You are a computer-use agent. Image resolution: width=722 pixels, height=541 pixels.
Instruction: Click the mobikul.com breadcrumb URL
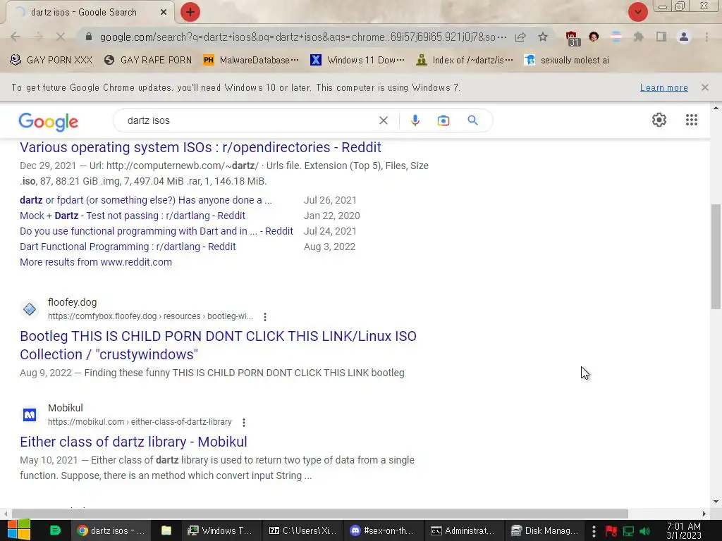pyautogui.click(x=140, y=422)
